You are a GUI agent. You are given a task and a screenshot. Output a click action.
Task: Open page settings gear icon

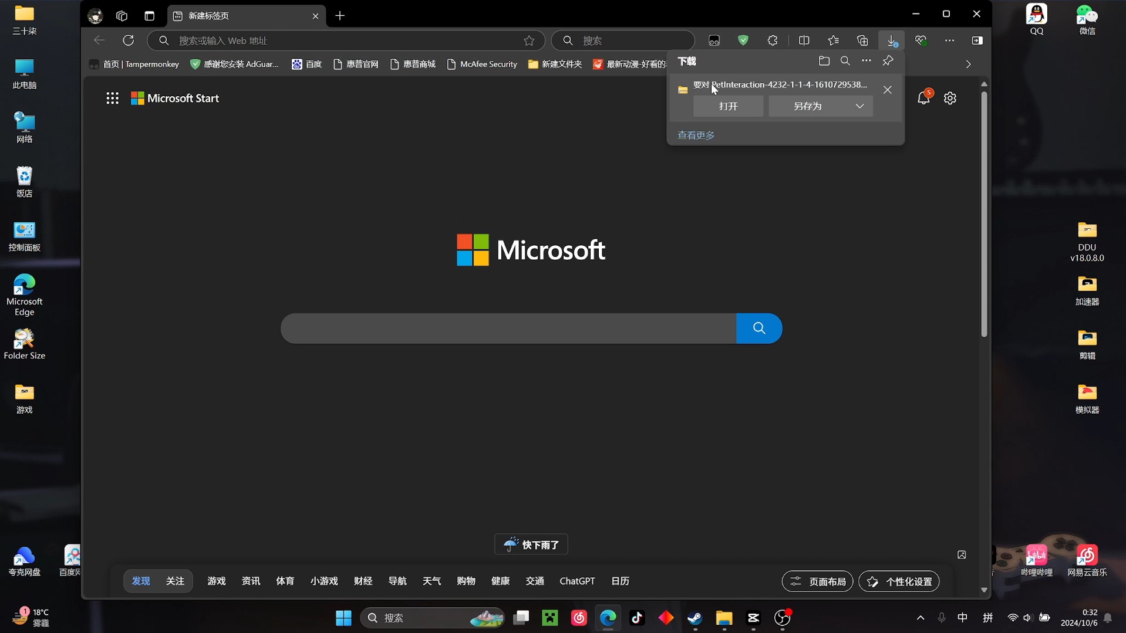tap(950, 98)
